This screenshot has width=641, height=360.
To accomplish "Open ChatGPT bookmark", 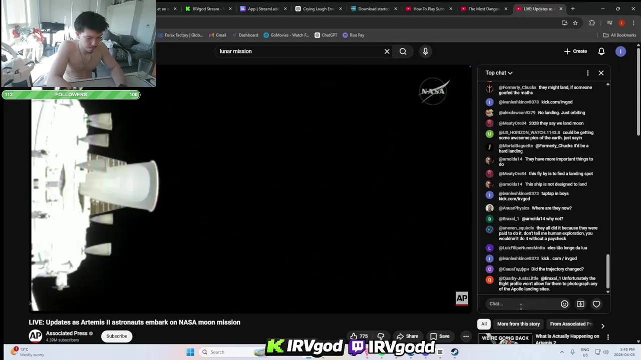I will (326, 35).
